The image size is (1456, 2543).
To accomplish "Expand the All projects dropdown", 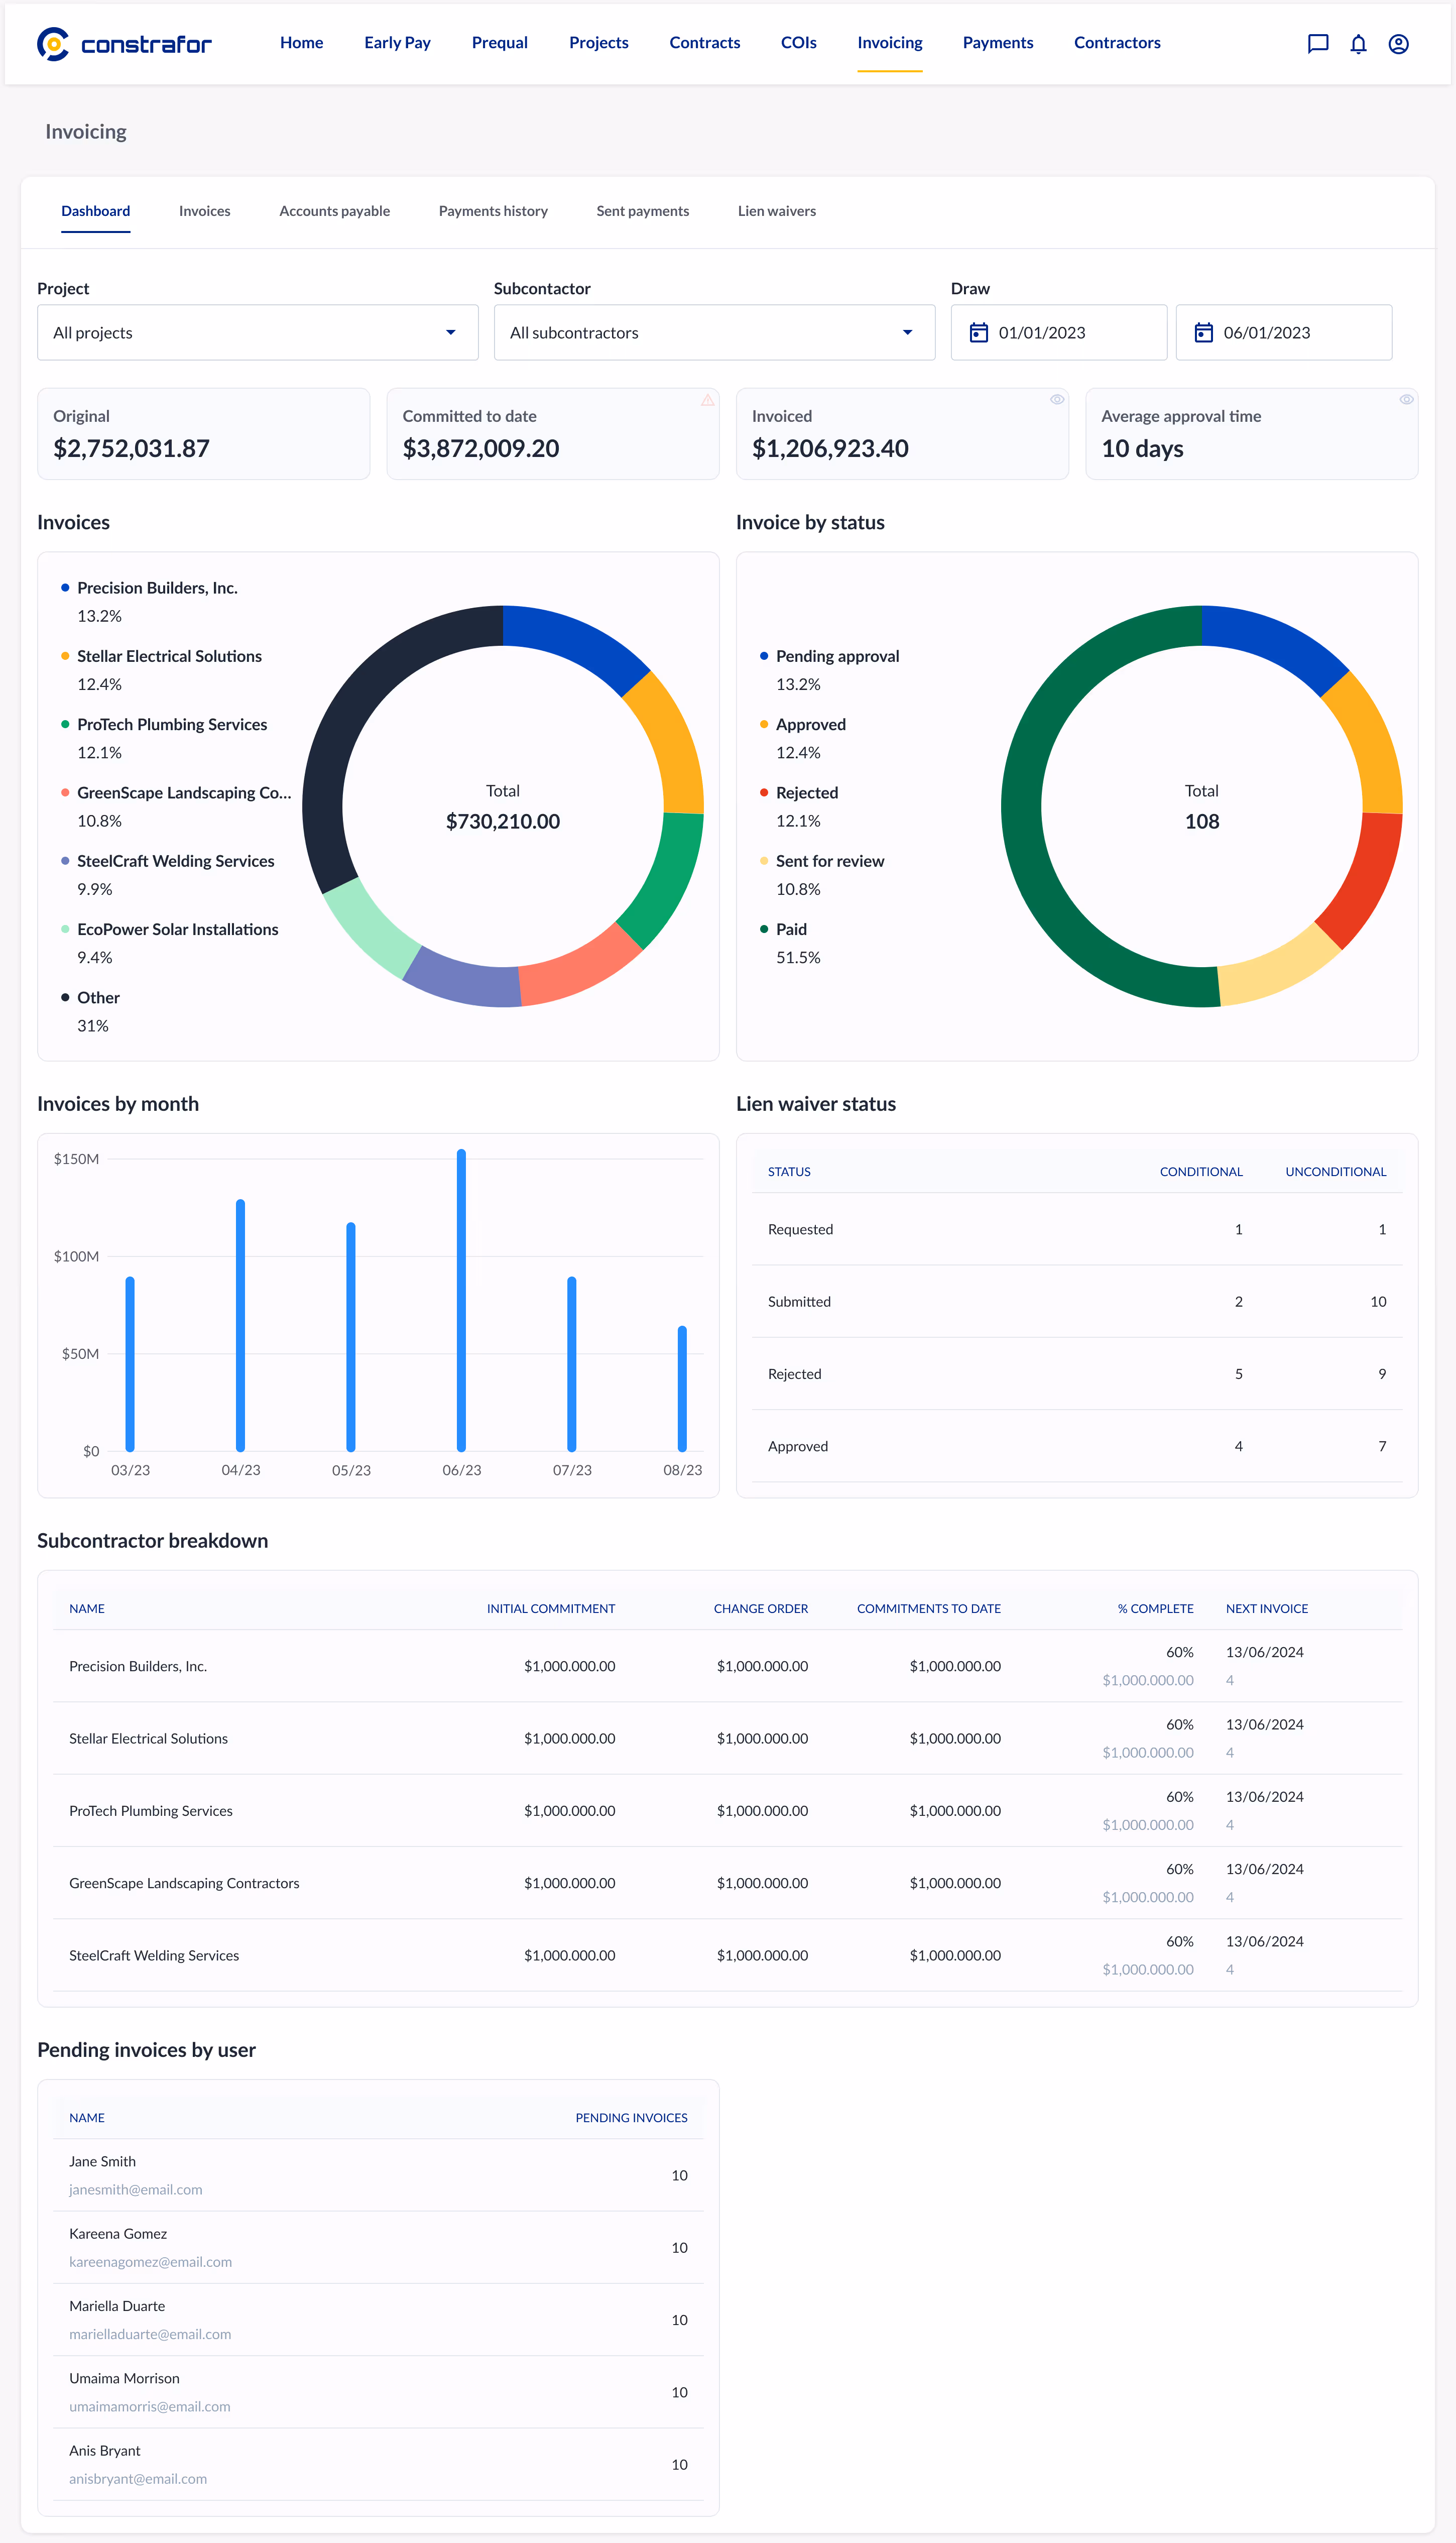I will [x=258, y=332].
